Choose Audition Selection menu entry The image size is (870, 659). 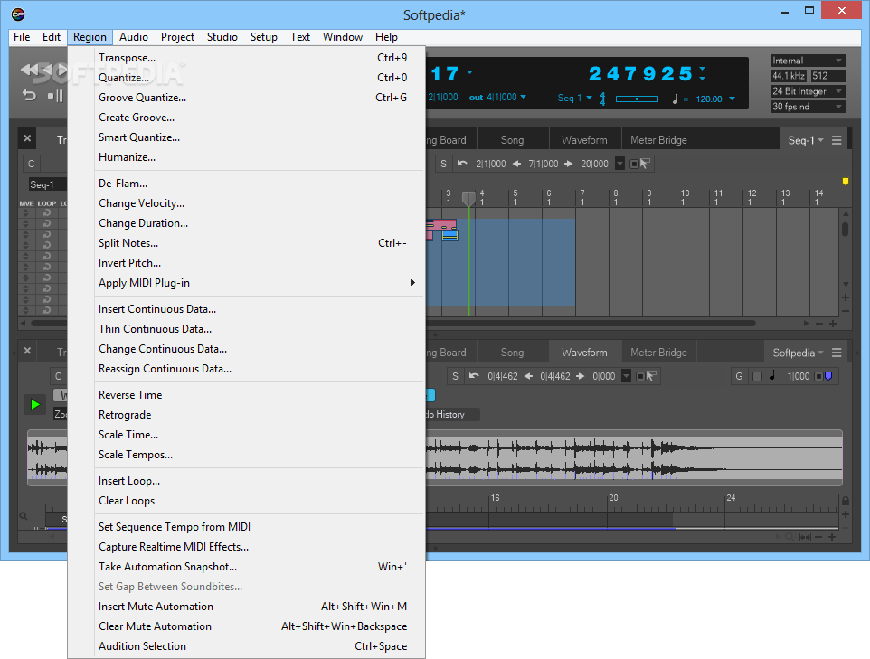tap(246, 646)
